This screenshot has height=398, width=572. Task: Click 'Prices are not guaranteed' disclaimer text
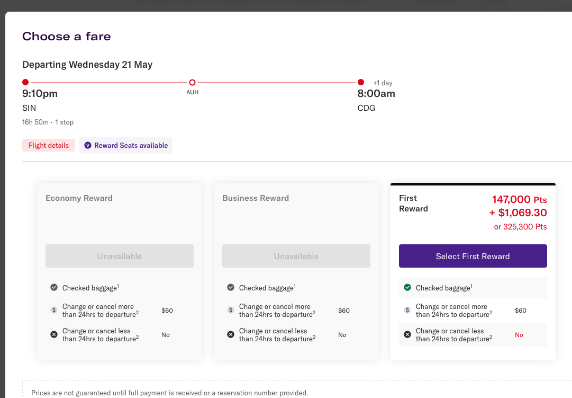170,393
